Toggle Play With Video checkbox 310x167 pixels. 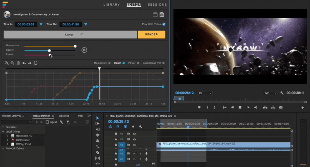click(164, 24)
